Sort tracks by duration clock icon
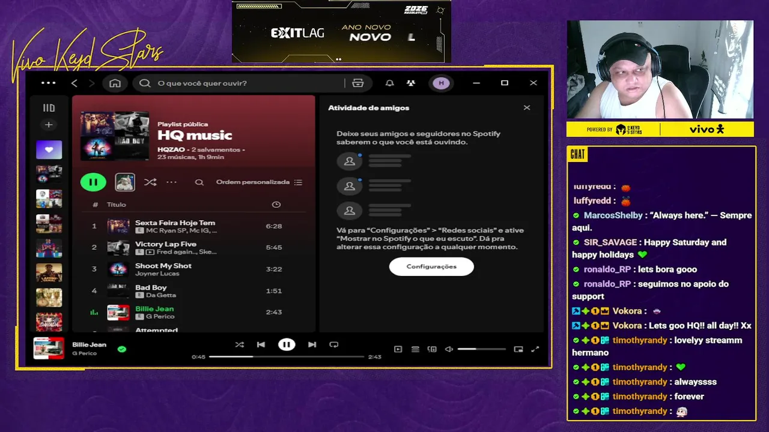769x432 pixels. 276,205
